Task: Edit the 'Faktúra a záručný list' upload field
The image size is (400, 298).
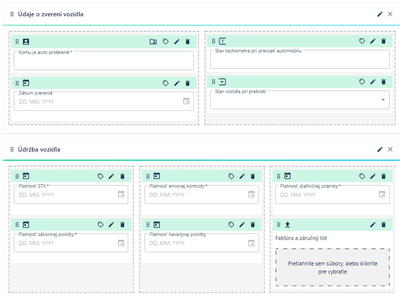Action: (373, 225)
